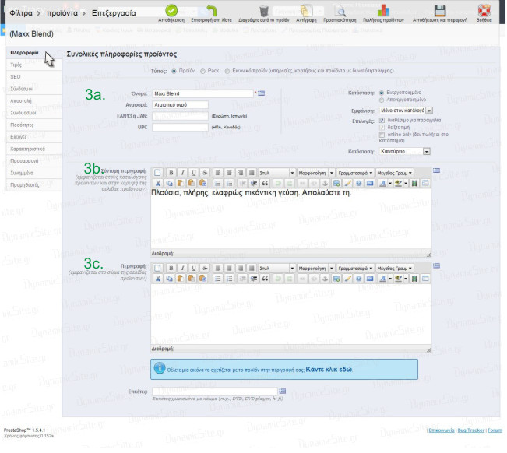Image resolution: width=507 pixels, height=453 pixels.
Task: Click the Αναφορά reference input field
Action: click(180, 104)
